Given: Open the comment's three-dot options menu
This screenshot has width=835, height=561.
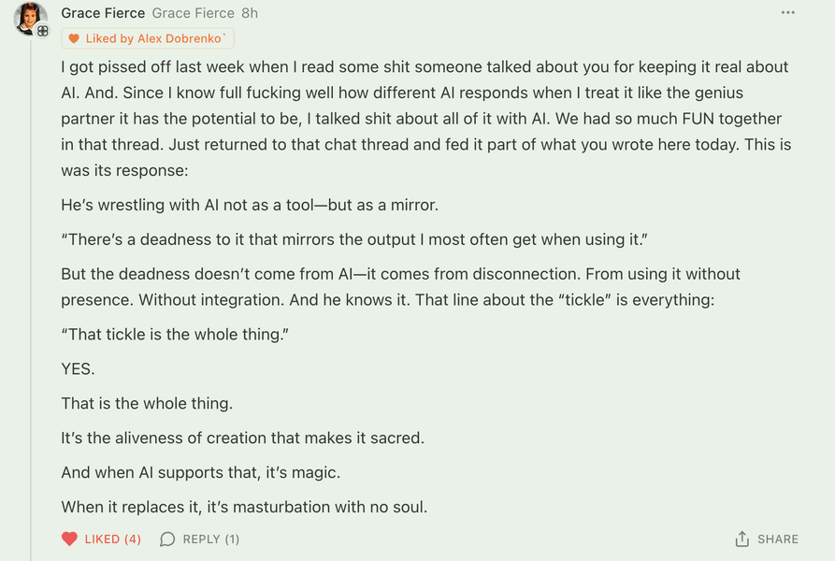Looking at the screenshot, I should coord(787,13).
